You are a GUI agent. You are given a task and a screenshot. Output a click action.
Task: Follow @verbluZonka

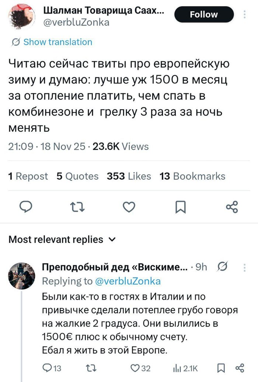click(204, 14)
